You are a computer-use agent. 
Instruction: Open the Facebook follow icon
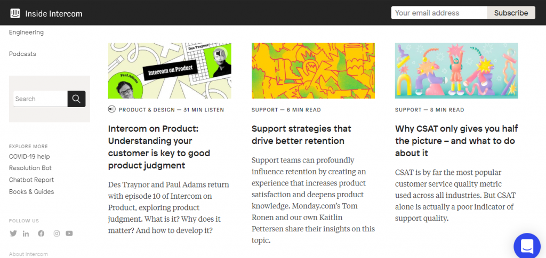[x=41, y=233]
